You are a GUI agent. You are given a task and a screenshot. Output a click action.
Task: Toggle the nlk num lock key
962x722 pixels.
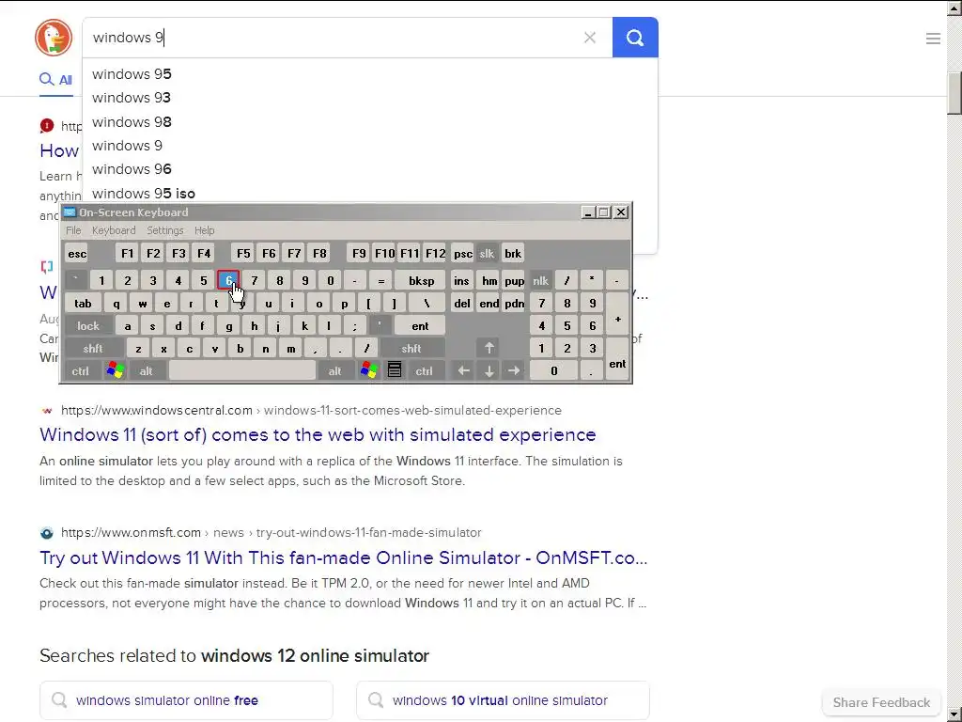[540, 280]
